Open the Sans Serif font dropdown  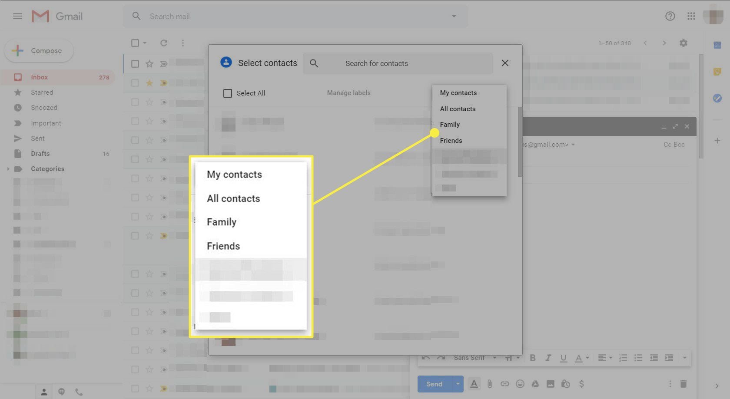click(474, 358)
